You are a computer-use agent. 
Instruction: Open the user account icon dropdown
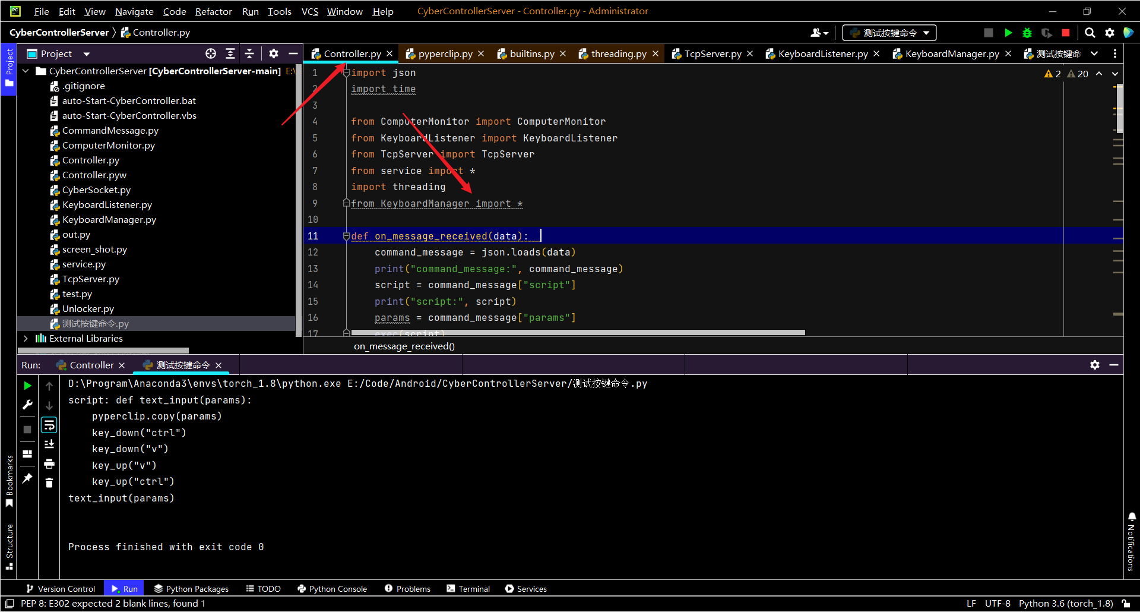click(819, 33)
